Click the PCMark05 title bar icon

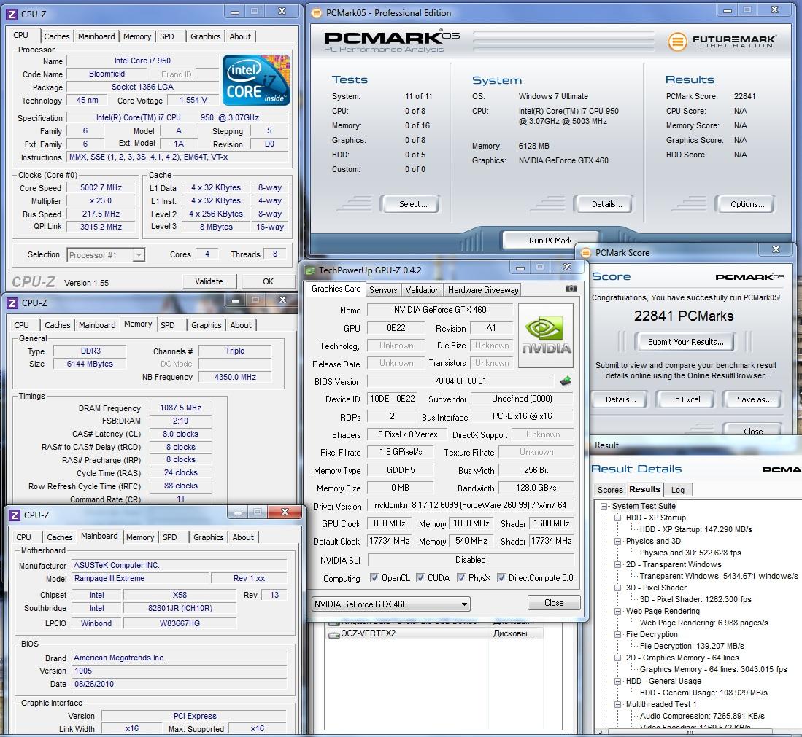coord(317,13)
